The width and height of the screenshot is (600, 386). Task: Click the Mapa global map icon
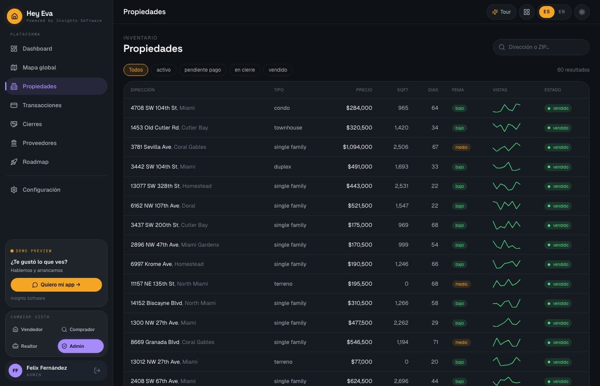14,68
